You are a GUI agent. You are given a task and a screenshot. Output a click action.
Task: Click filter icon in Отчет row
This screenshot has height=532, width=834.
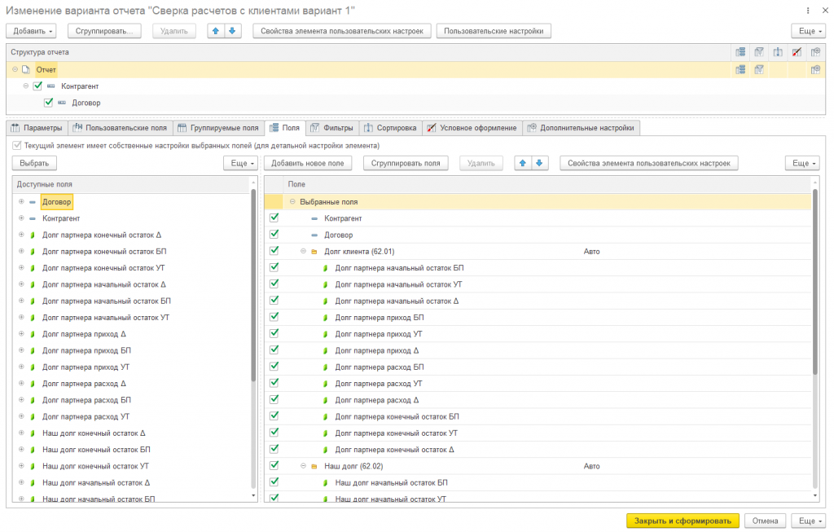(759, 70)
